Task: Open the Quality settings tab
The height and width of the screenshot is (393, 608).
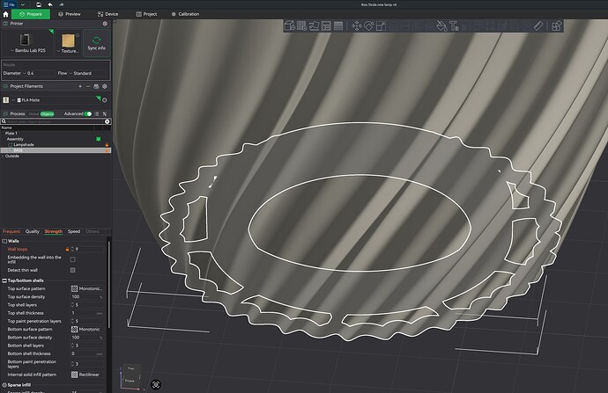Action: [x=33, y=231]
